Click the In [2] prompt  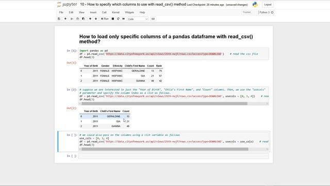[x=72, y=89]
